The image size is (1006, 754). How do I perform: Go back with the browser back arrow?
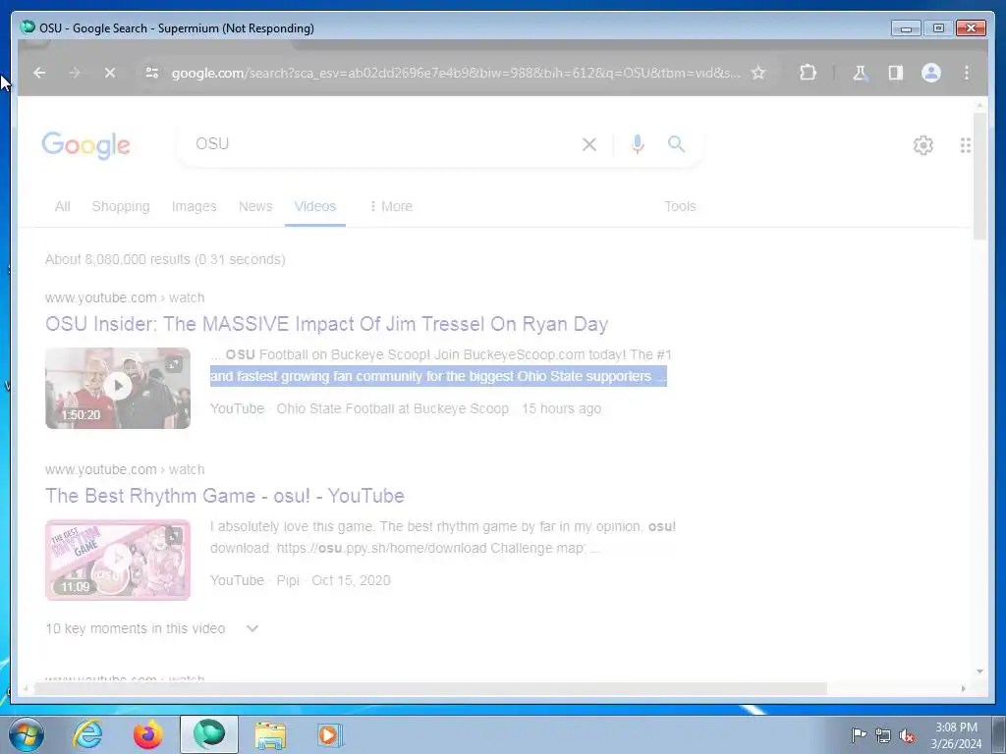pyautogui.click(x=39, y=73)
